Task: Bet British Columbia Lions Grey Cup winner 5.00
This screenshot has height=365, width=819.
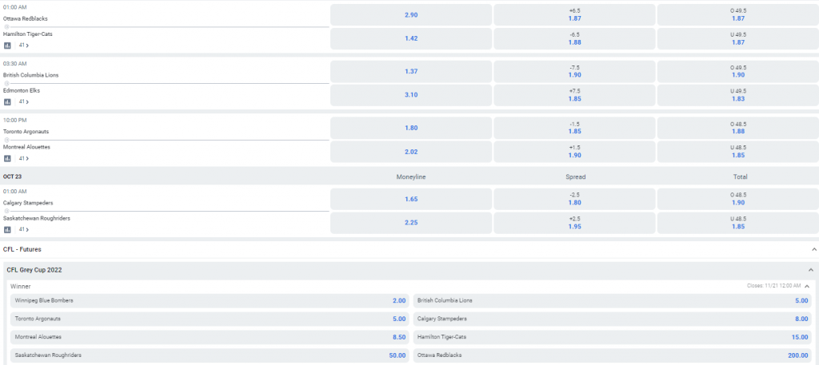Action: [x=612, y=301]
